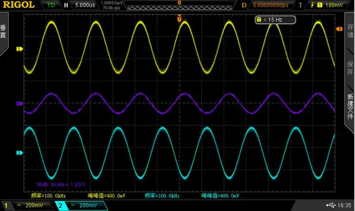Image resolution: width=355 pixels, height=211 pixels.
Task: Click the orange trigger position marker above the grid
Action: (179, 19)
